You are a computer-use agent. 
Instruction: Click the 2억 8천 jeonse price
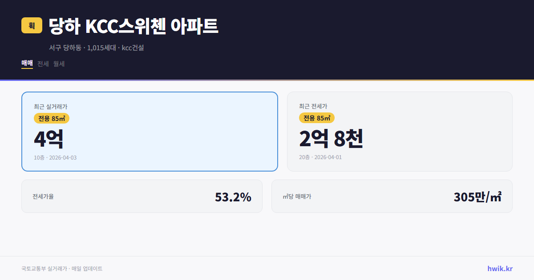pyautogui.click(x=332, y=138)
